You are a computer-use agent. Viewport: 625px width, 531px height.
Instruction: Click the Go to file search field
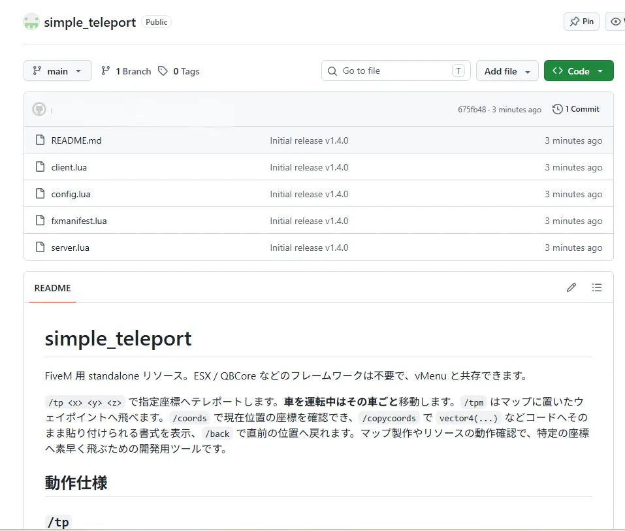pyautogui.click(x=396, y=71)
